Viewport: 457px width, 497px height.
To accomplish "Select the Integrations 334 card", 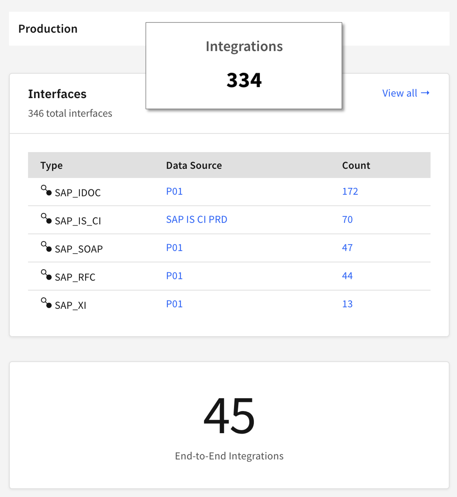I will (244, 66).
